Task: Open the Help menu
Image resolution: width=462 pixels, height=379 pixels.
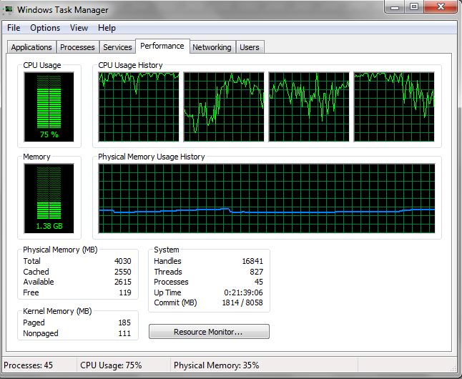Action: tap(107, 28)
